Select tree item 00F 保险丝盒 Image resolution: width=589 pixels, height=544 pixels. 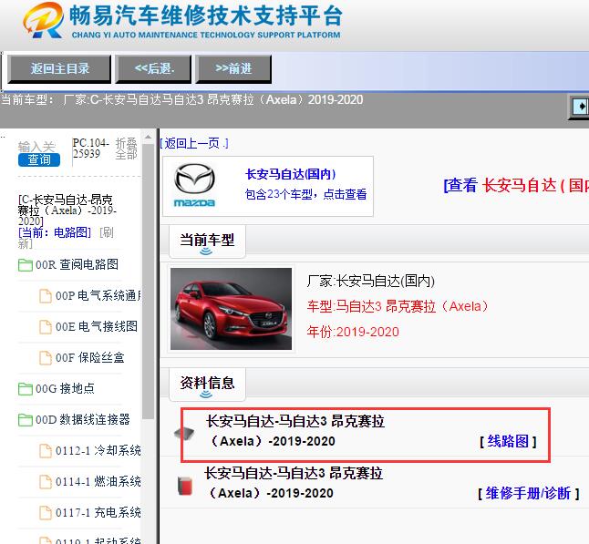[x=89, y=358]
